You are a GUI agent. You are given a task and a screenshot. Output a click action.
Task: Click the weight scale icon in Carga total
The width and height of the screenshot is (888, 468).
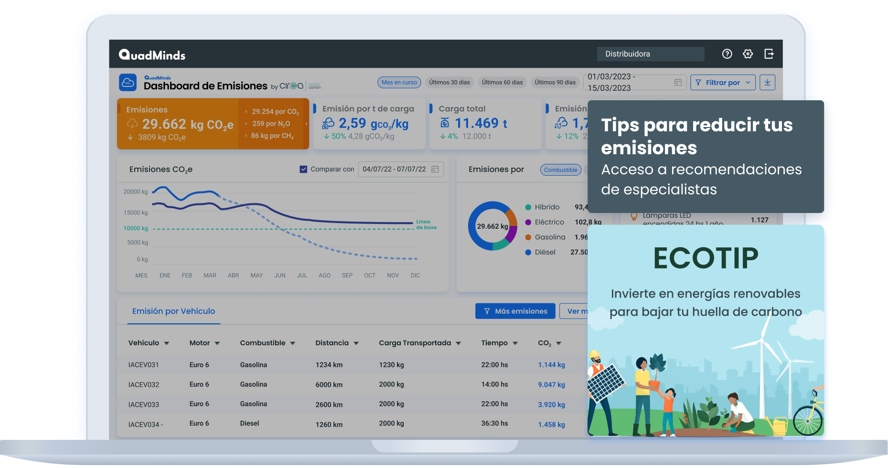coord(445,123)
